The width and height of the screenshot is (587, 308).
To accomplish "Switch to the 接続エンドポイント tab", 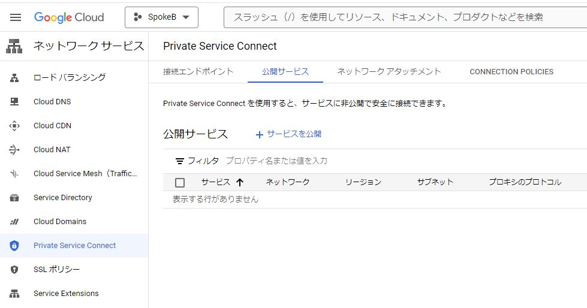I will [198, 72].
